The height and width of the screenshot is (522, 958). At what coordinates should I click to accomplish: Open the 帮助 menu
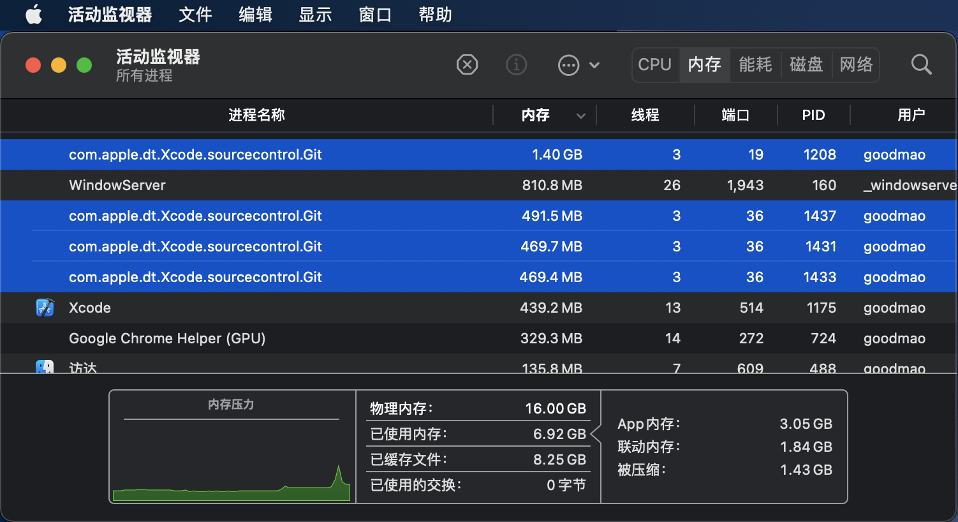click(x=435, y=15)
